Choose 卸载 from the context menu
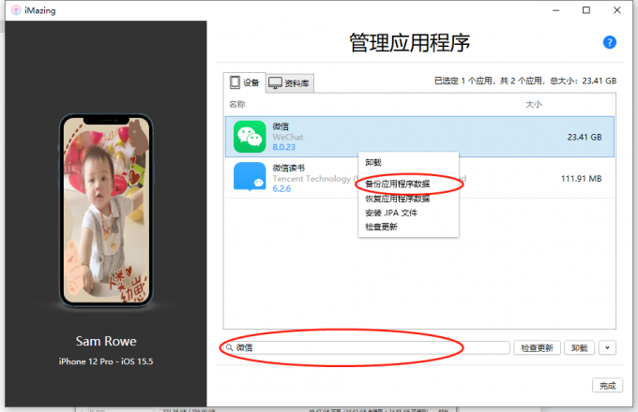 (373, 162)
